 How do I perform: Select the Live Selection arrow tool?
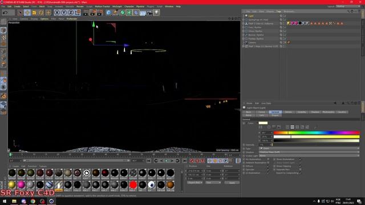(21, 13)
